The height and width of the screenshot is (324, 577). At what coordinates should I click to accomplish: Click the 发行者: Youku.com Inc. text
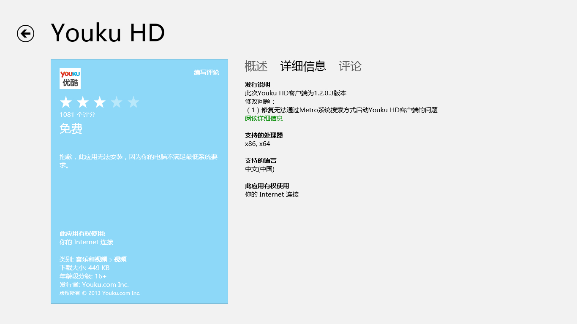coord(94,285)
